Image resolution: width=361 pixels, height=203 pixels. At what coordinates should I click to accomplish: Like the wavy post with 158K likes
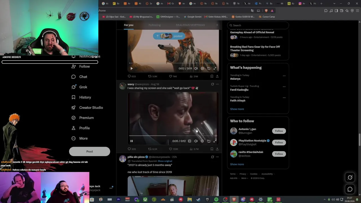click(x=173, y=149)
